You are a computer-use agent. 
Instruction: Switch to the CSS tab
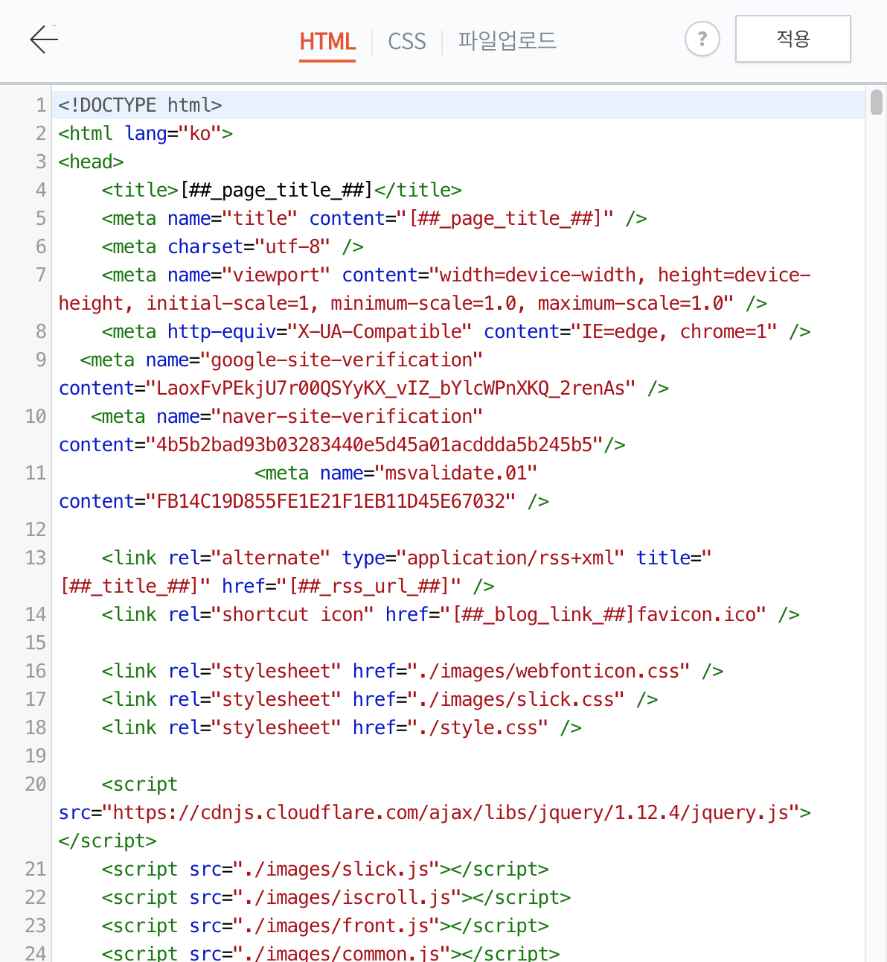[x=407, y=41]
